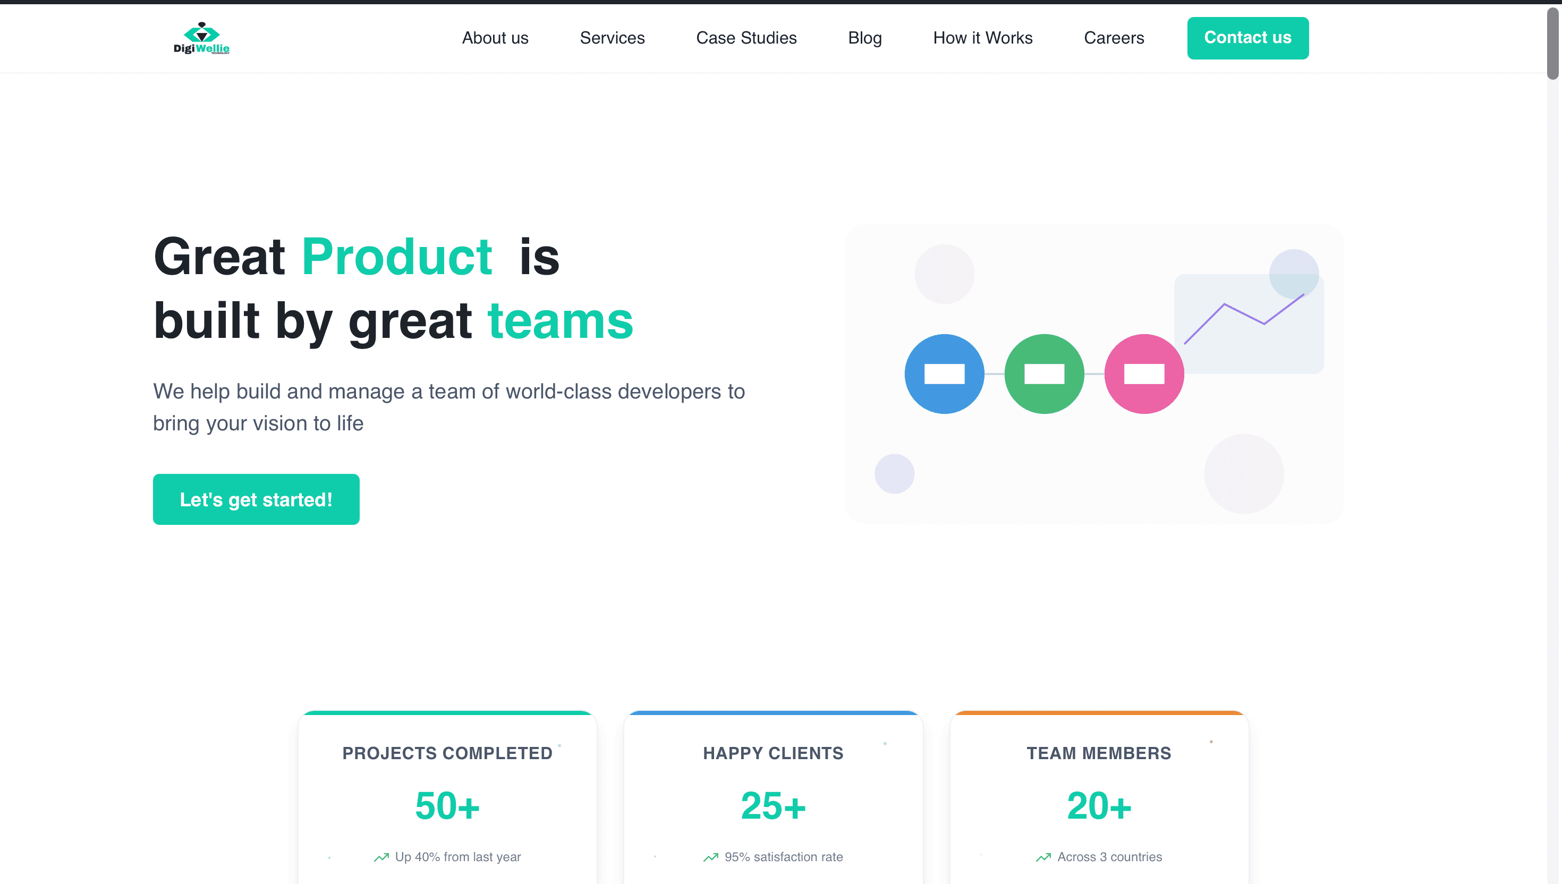Open the Services menu item
Screen dimensions: 1562x884
point(612,38)
